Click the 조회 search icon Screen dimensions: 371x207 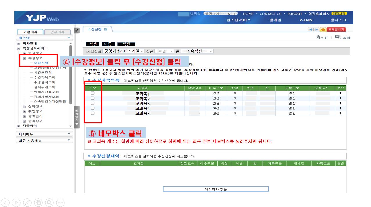[322, 38]
